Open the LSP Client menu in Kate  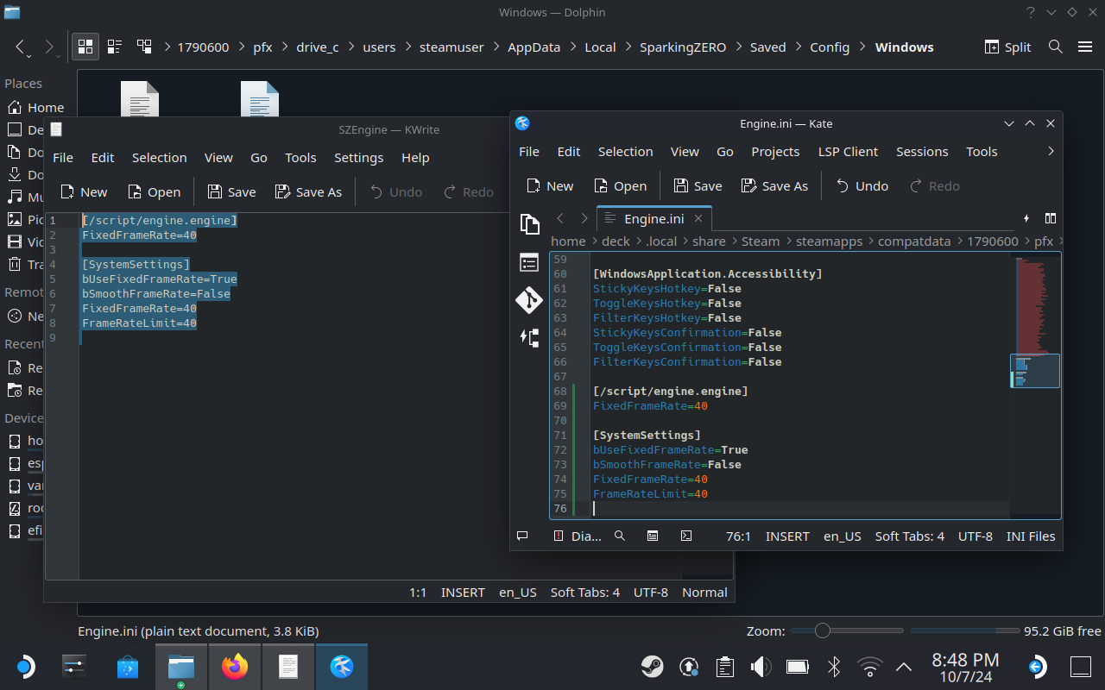(x=848, y=151)
